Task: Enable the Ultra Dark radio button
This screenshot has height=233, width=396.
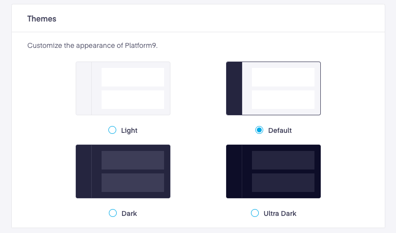Action: tap(255, 213)
